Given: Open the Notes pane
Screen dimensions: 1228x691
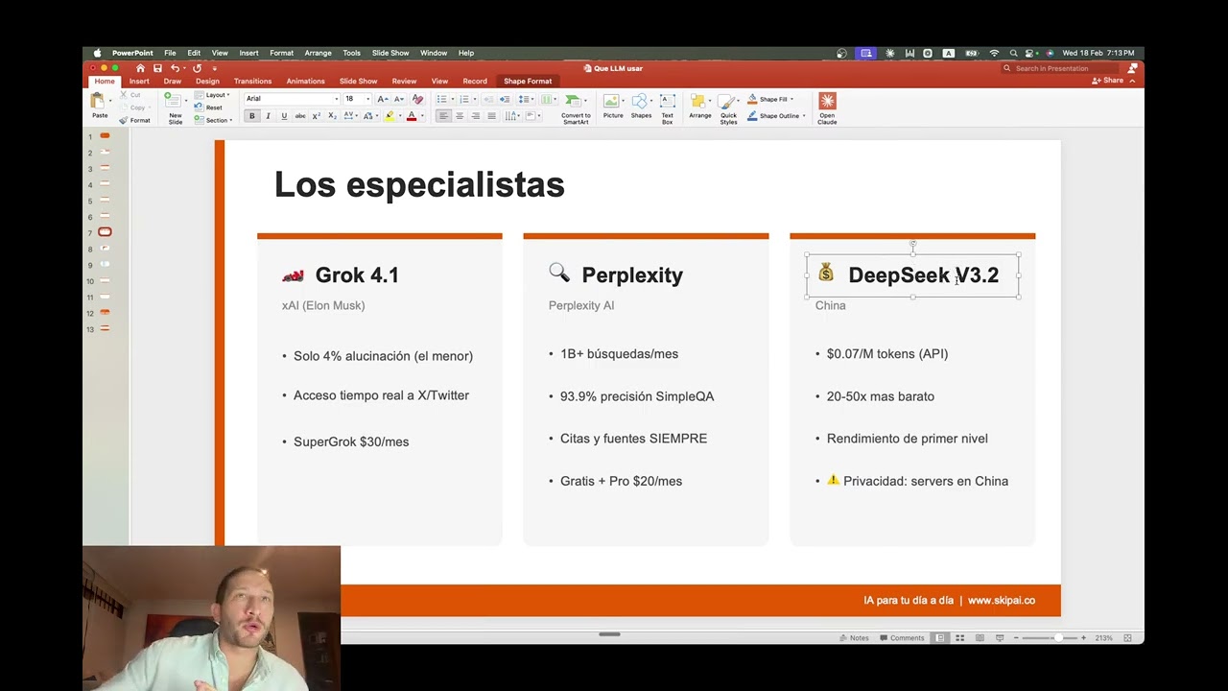Looking at the screenshot, I should pos(854,637).
